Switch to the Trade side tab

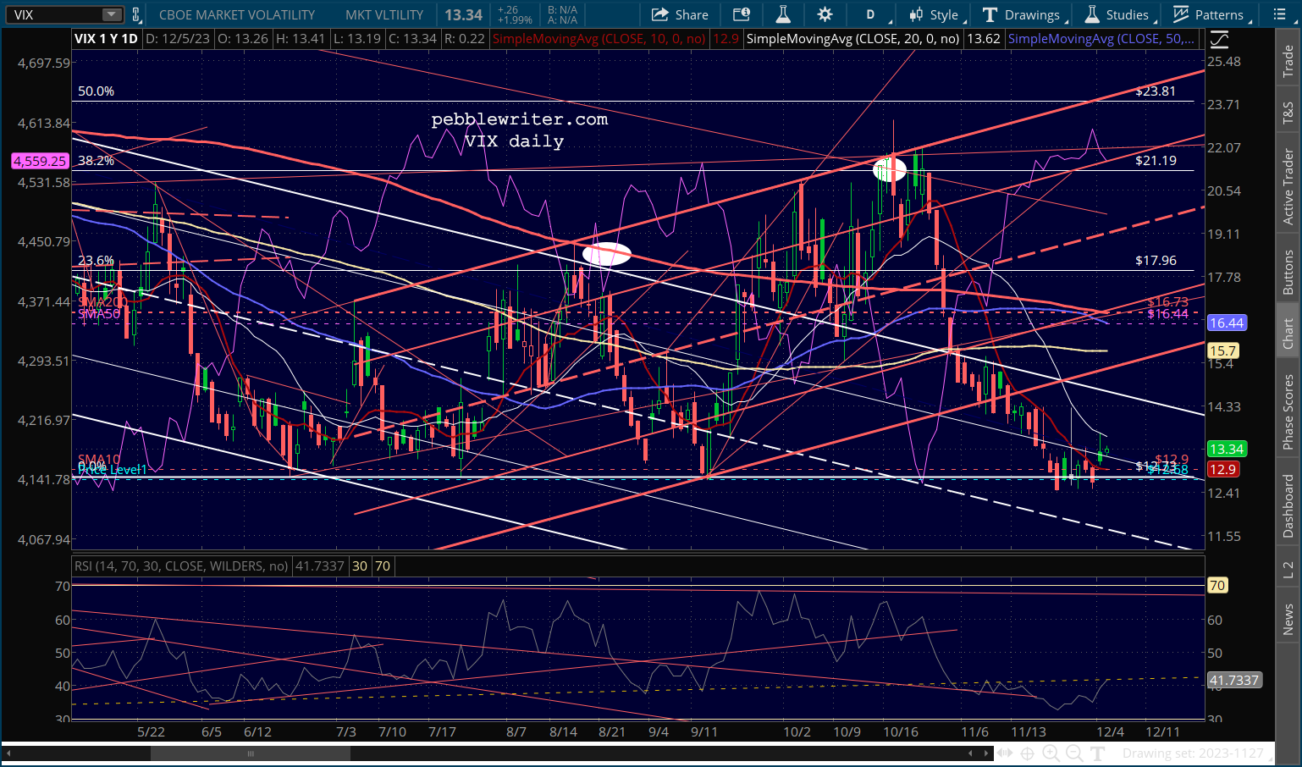(x=1288, y=62)
